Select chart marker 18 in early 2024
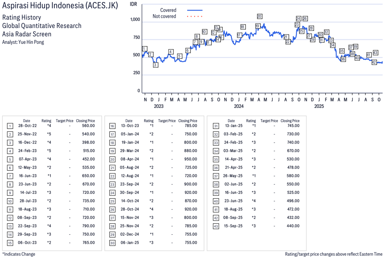Viewport: 387px width, 257px height. pyautogui.click(x=242, y=27)
